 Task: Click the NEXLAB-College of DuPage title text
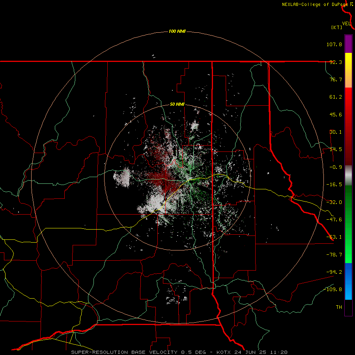pyautogui.click(x=315, y=4)
